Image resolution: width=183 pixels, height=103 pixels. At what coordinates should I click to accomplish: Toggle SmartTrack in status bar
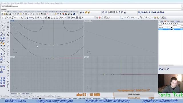click(81, 98)
